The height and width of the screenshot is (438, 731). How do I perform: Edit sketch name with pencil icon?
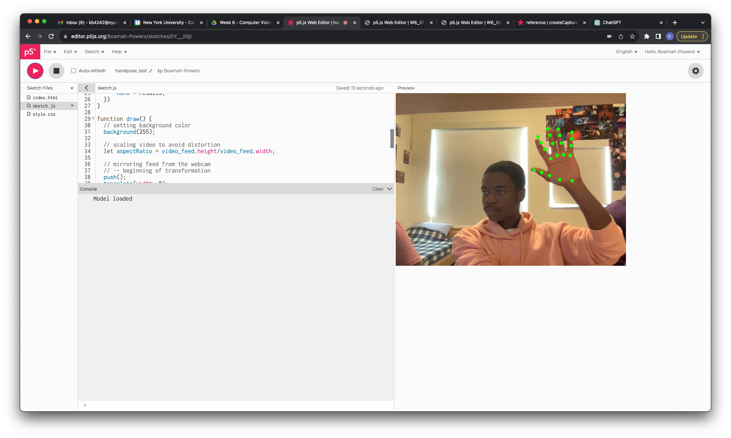[x=150, y=71]
